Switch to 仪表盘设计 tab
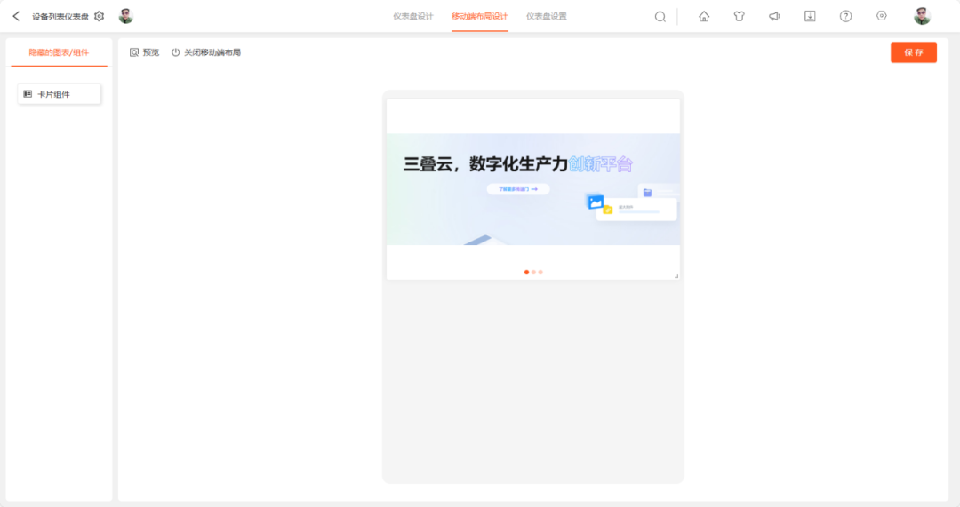Viewport: 960px width, 507px height. point(413,17)
